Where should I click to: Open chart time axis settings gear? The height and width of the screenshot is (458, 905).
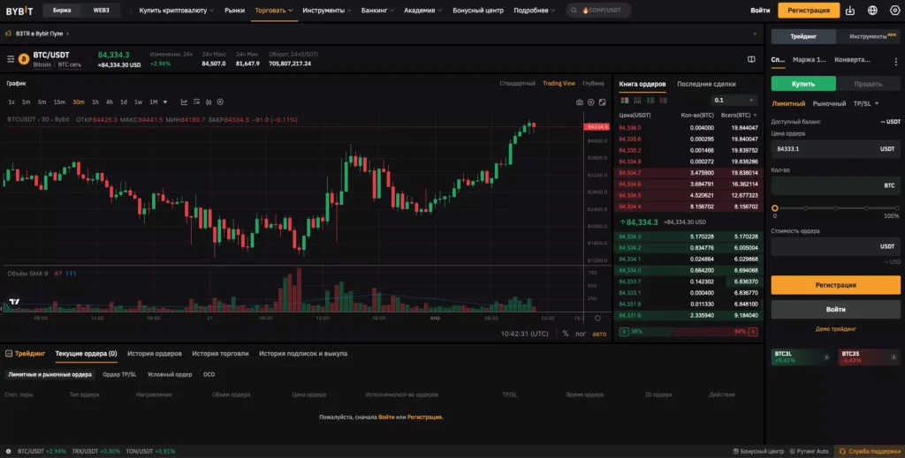click(597, 318)
